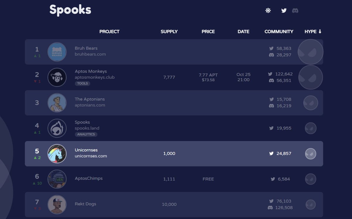Open Aptos Monkeys project avatar
352x219 pixels.
57,77
